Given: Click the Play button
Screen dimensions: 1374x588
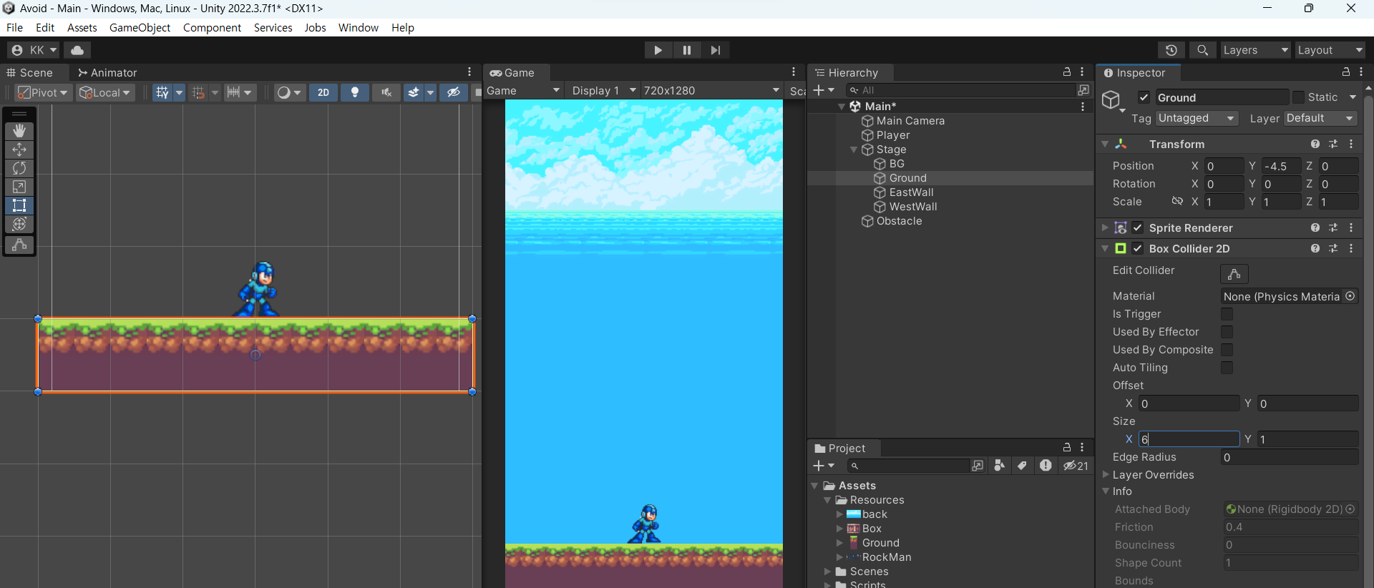Looking at the screenshot, I should click(x=658, y=50).
